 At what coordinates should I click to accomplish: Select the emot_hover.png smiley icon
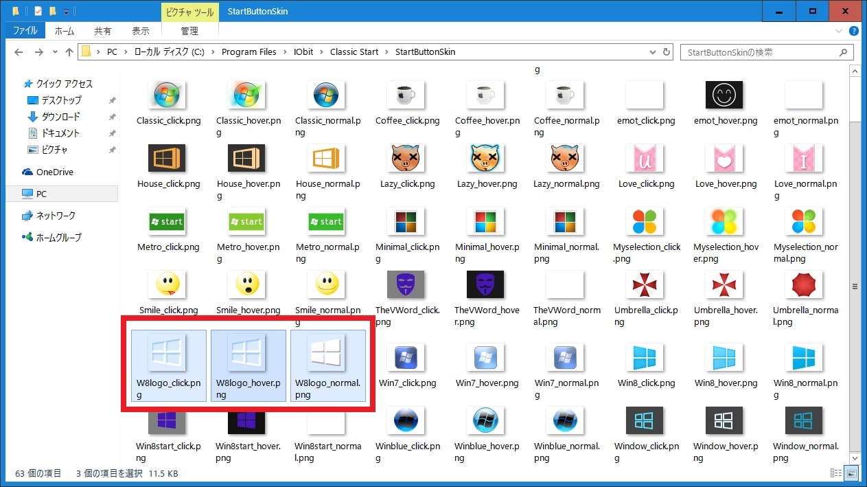click(x=724, y=95)
